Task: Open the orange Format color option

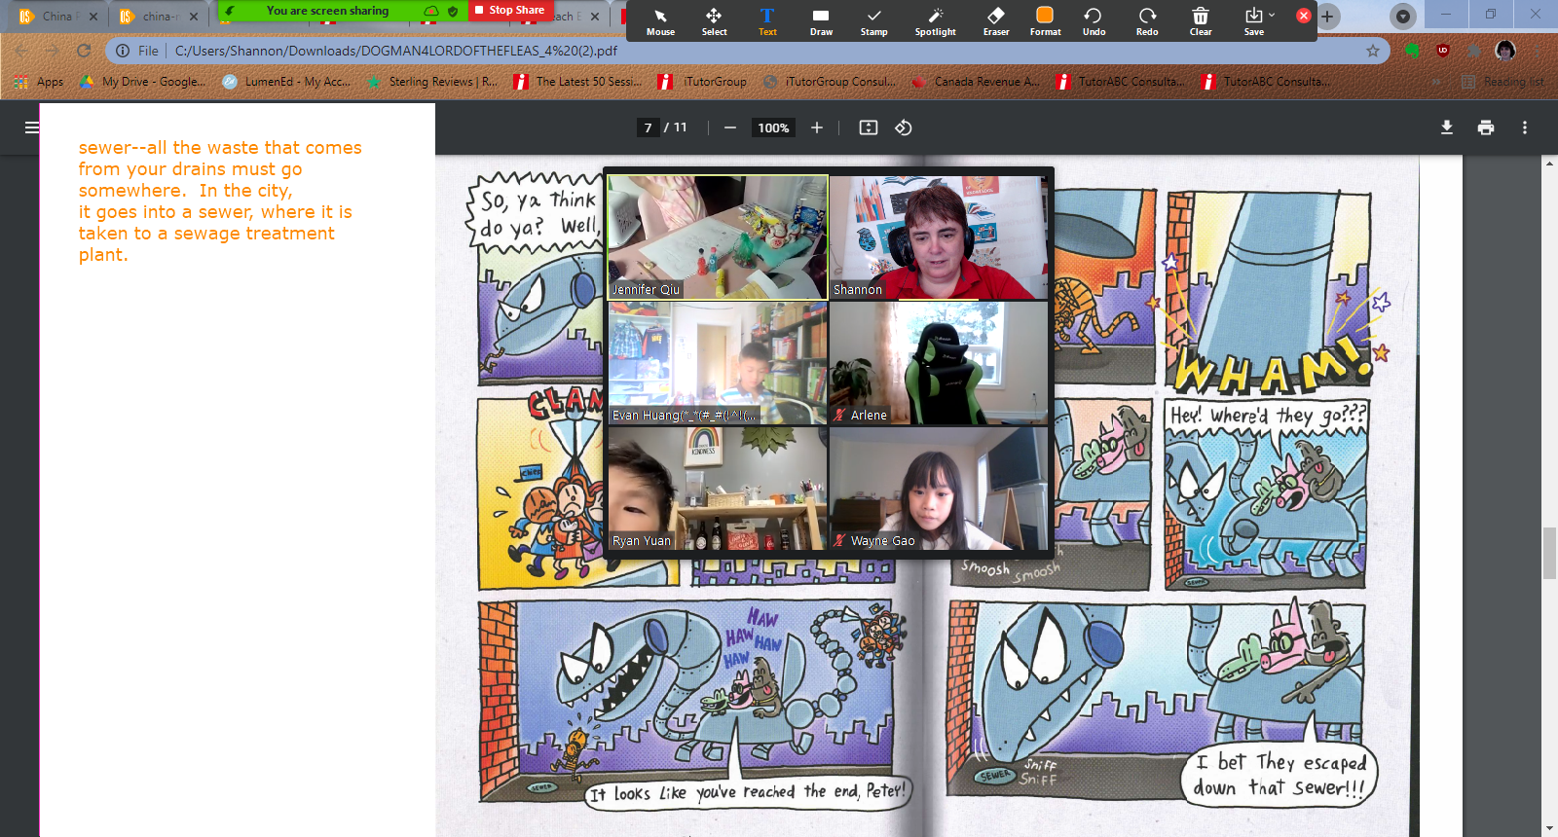Action: [x=1045, y=21]
